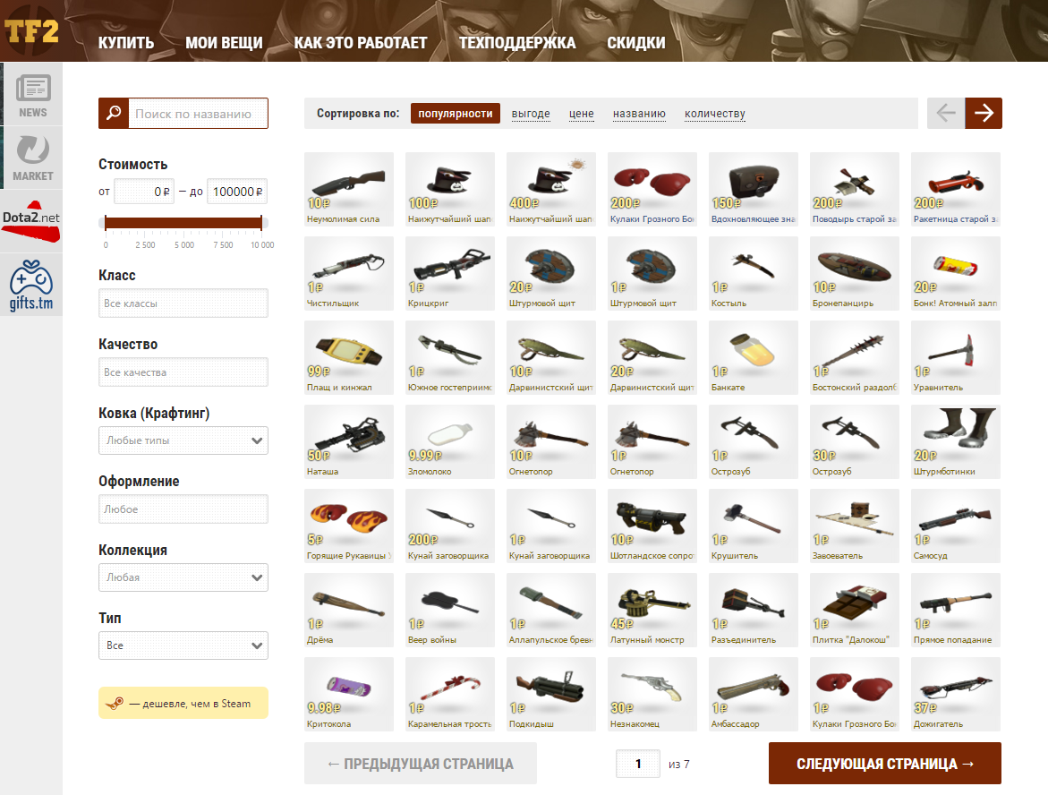
Task: Sort items by популярности
Action: click(x=456, y=114)
